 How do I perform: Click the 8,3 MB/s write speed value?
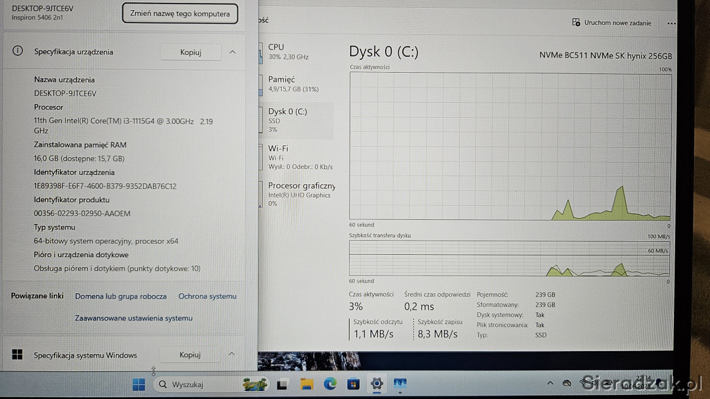pos(437,334)
